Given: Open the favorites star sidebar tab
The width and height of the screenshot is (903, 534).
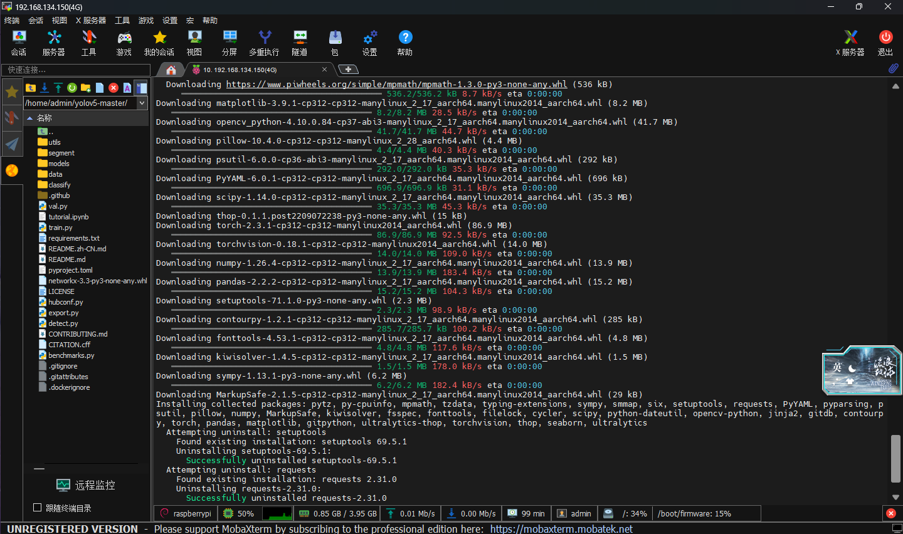Looking at the screenshot, I should (x=12, y=92).
